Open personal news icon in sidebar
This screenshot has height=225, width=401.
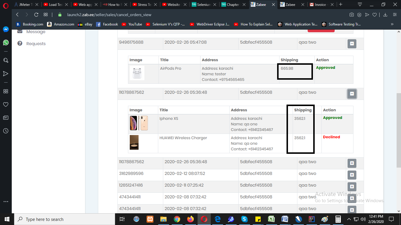click(x=6, y=117)
